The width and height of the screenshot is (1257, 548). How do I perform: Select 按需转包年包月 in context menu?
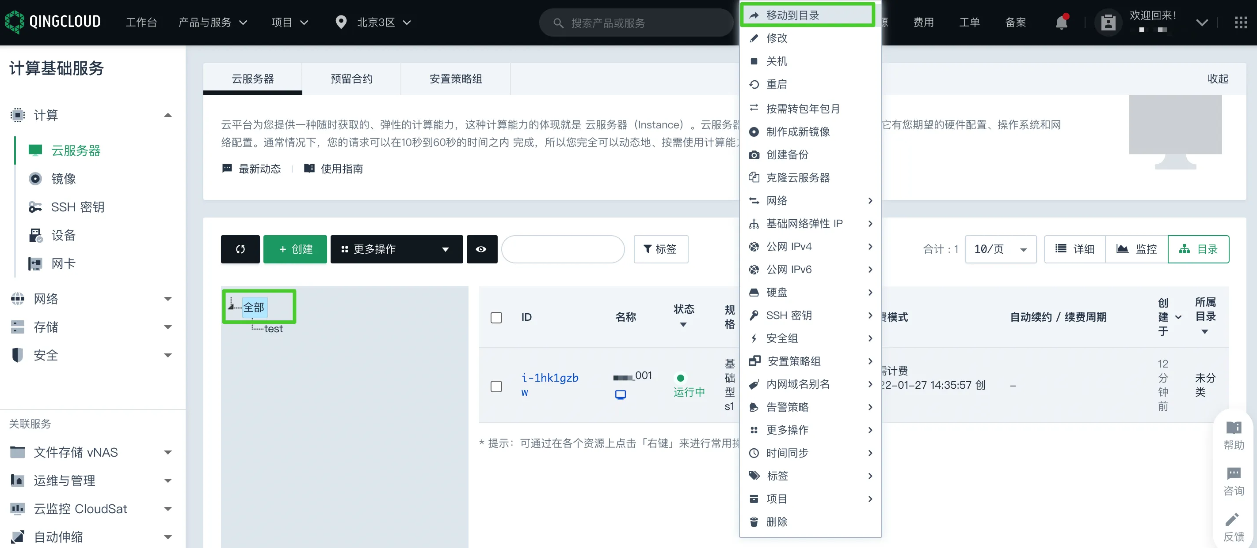point(810,108)
